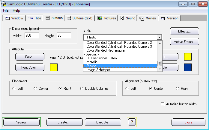Switch to the Pictures tab
Screen dimensions: 209x130
[x=106, y=18]
